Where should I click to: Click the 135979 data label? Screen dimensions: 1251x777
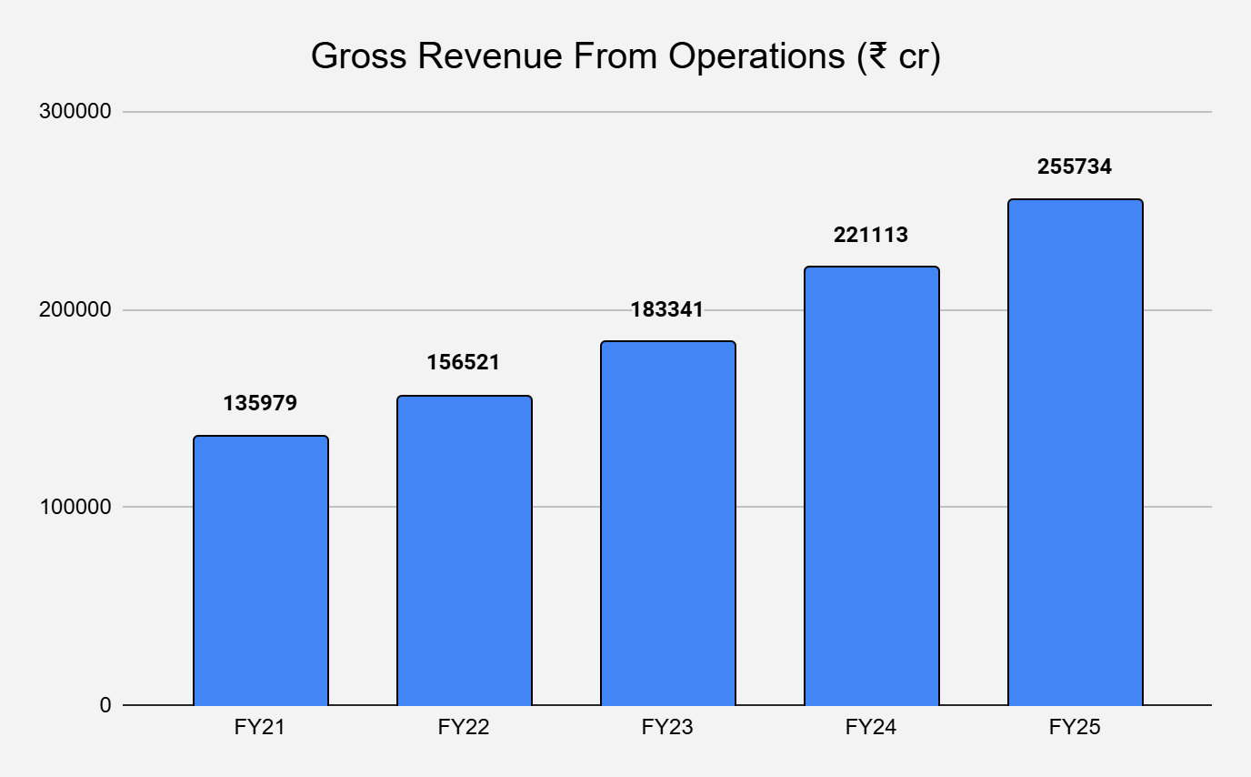pos(260,403)
